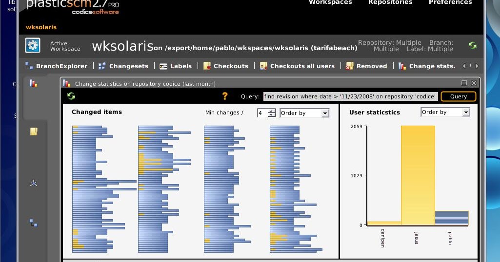Select star-shaped icon in left sidebar
Image resolution: width=500 pixels, height=262 pixels.
pos(34,183)
